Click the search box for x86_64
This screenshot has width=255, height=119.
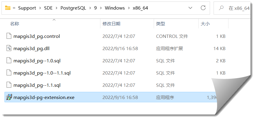[234, 8]
